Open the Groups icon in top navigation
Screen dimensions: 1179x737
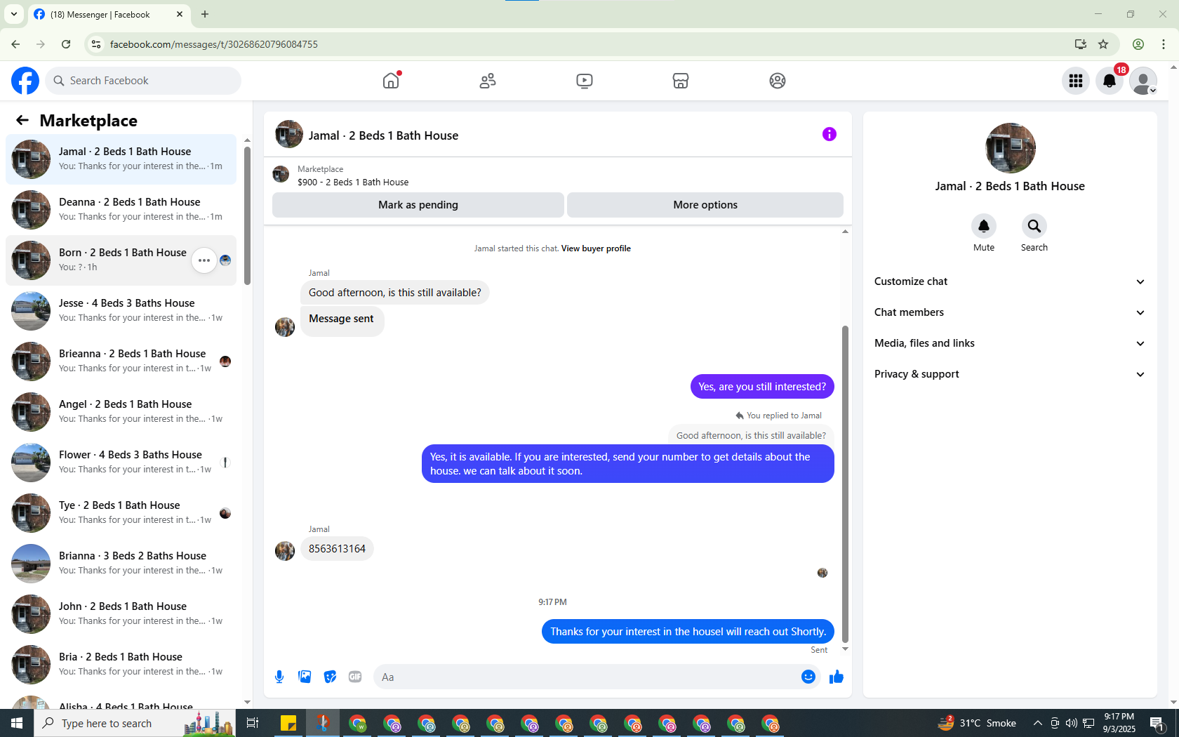pos(778,81)
